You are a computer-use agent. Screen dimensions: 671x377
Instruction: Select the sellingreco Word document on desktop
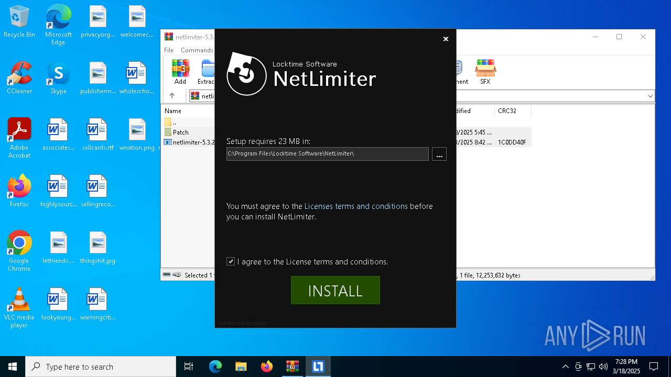(98, 191)
